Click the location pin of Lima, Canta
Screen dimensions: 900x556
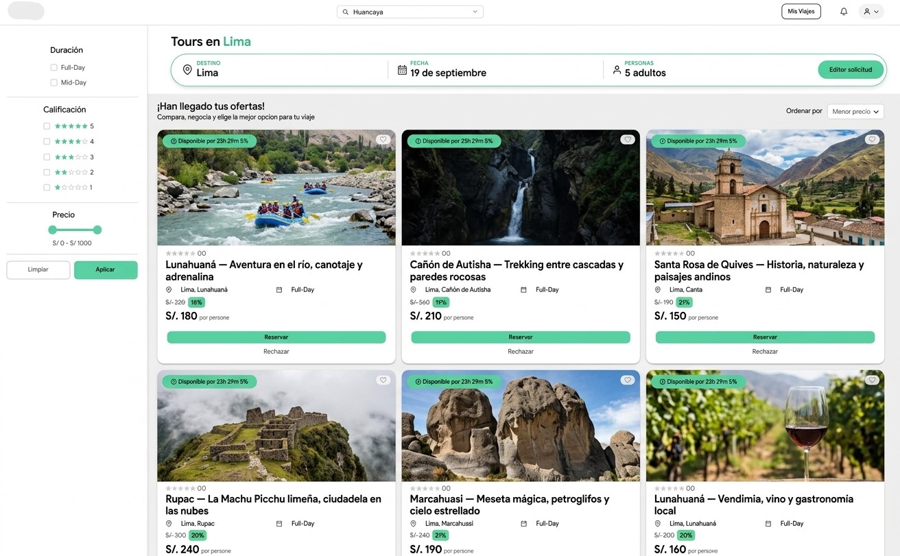pos(658,290)
